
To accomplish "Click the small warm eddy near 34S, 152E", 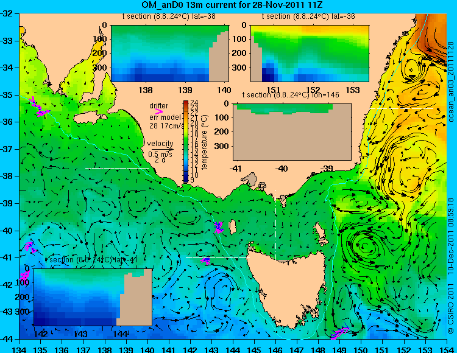I will click(411, 69).
